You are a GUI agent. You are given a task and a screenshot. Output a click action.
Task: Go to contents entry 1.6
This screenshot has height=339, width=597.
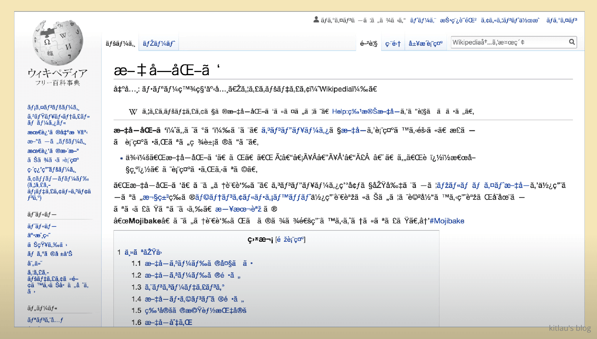(x=168, y=322)
